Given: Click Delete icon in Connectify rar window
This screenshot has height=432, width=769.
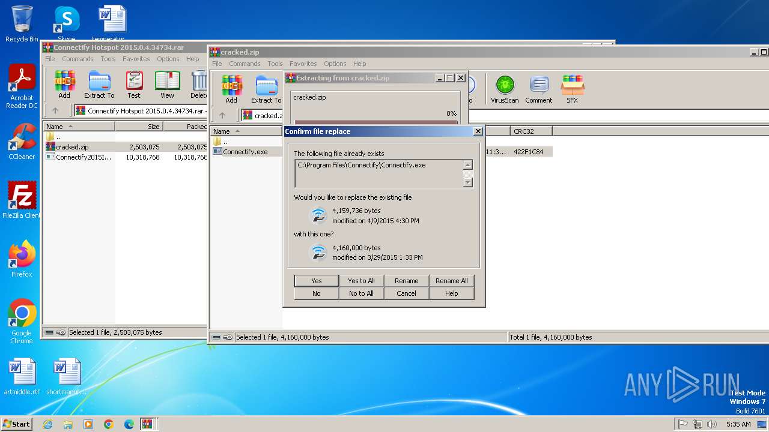Looking at the screenshot, I should [199, 85].
